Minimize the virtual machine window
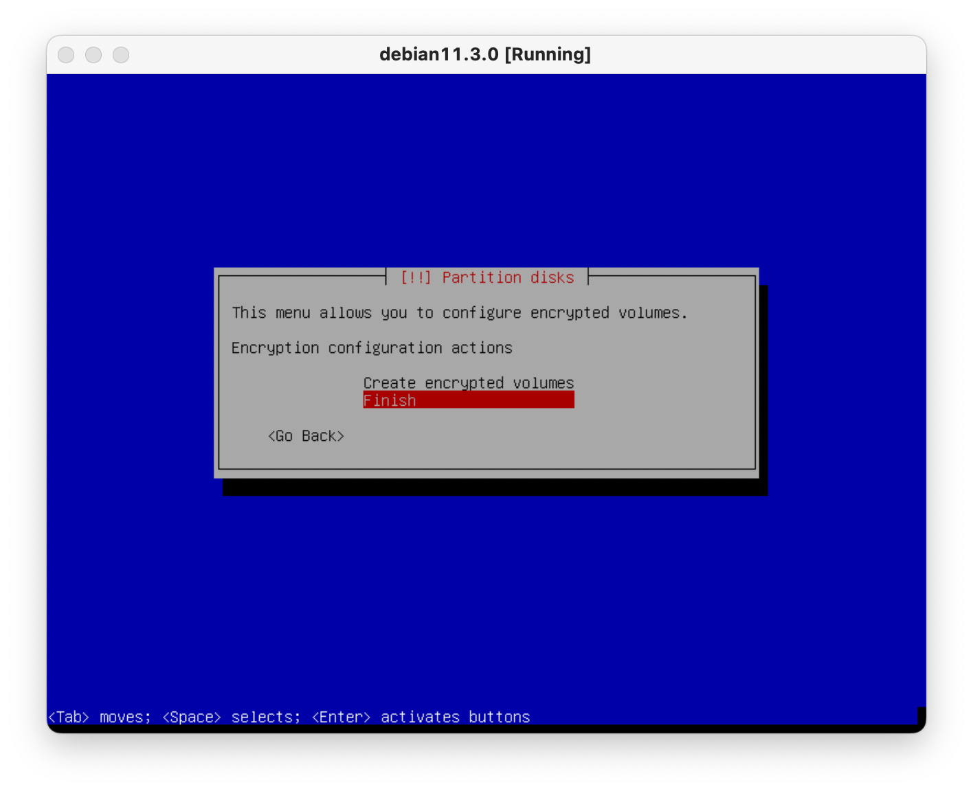This screenshot has width=973, height=791. pyautogui.click(x=93, y=55)
